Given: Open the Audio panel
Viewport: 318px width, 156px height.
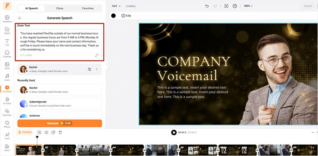Looking at the screenshot, I should point(7,77).
